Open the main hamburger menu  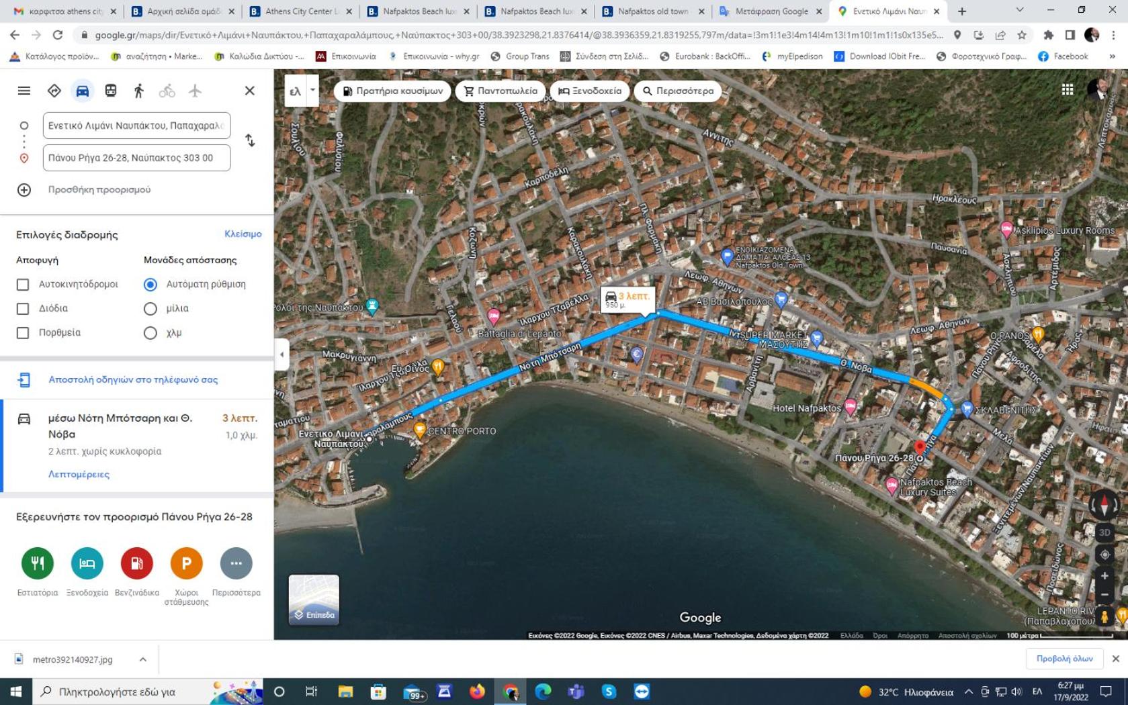coord(24,91)
